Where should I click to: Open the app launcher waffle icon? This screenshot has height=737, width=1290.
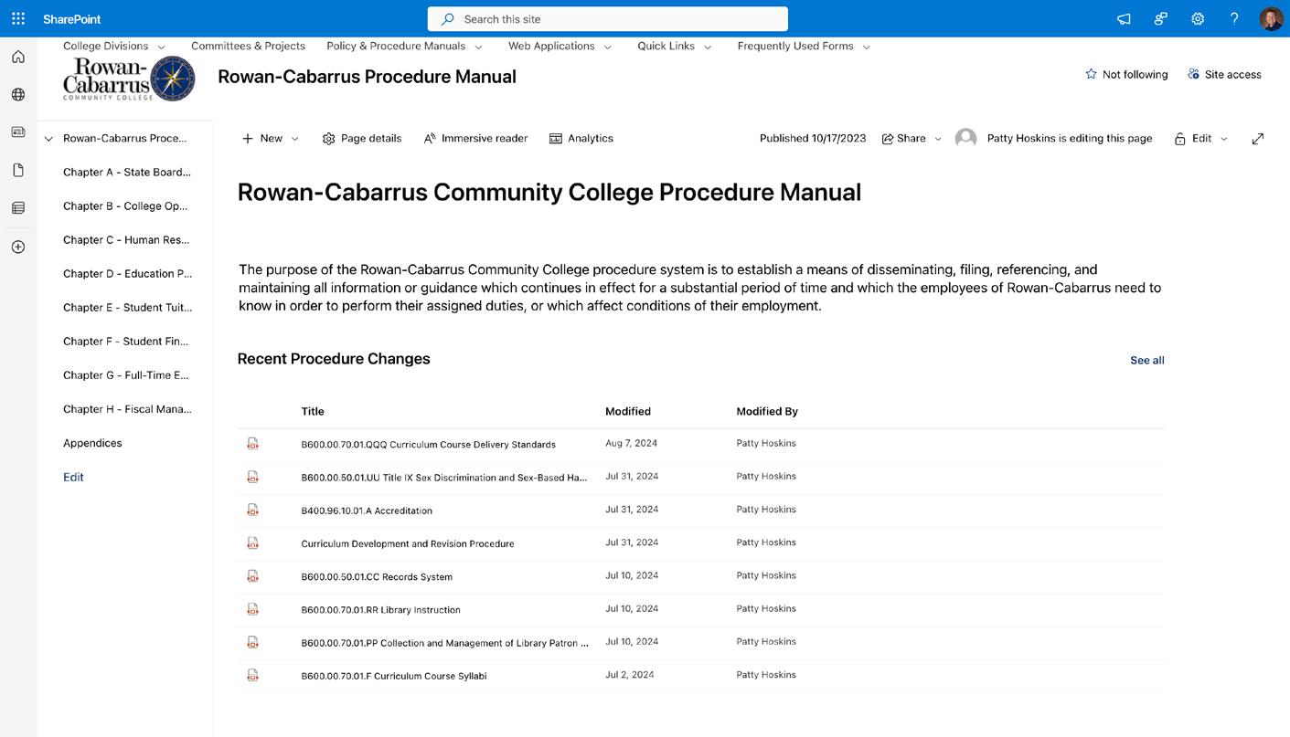click(x=18, y=18)
